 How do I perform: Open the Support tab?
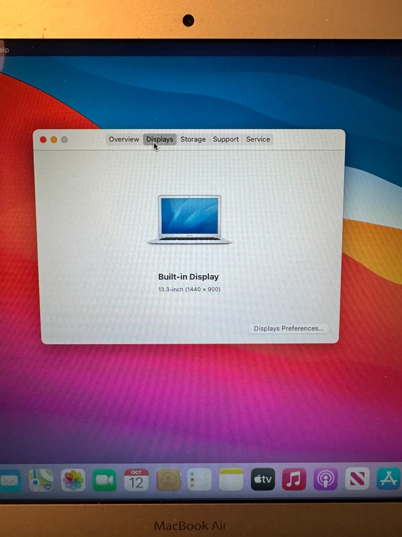point(226,139)
